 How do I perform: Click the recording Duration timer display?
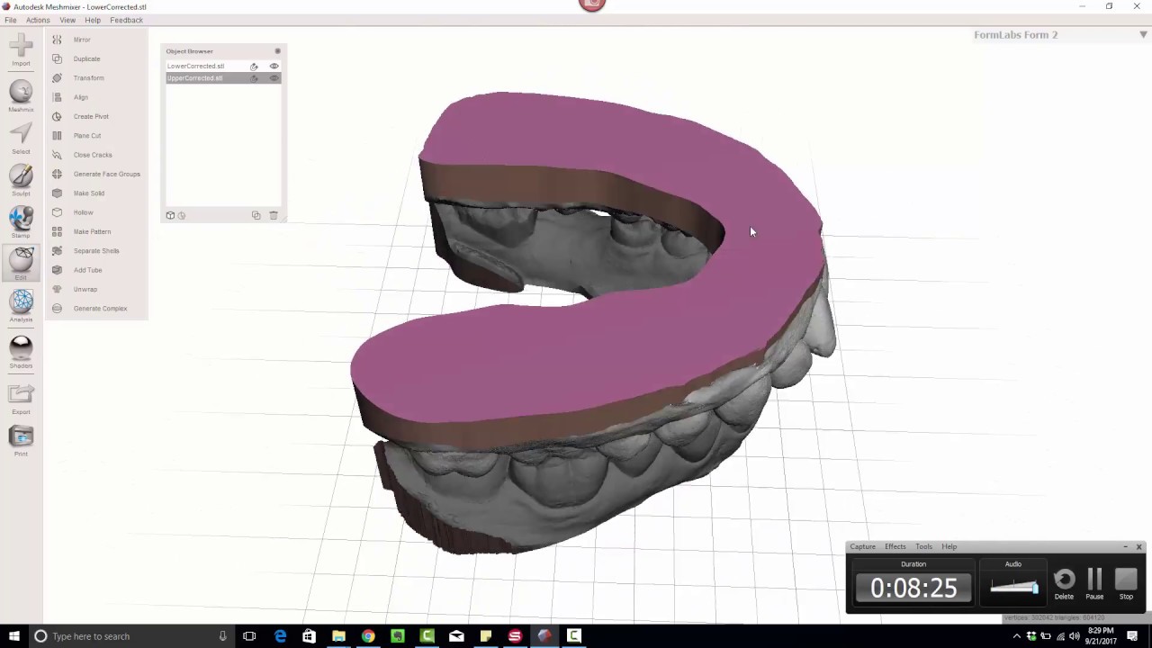coord(913,588)
